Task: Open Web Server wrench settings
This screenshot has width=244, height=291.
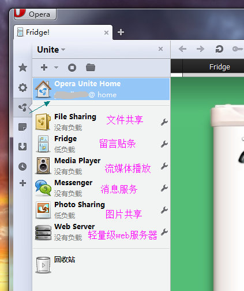Action: [x=164, y=232]
